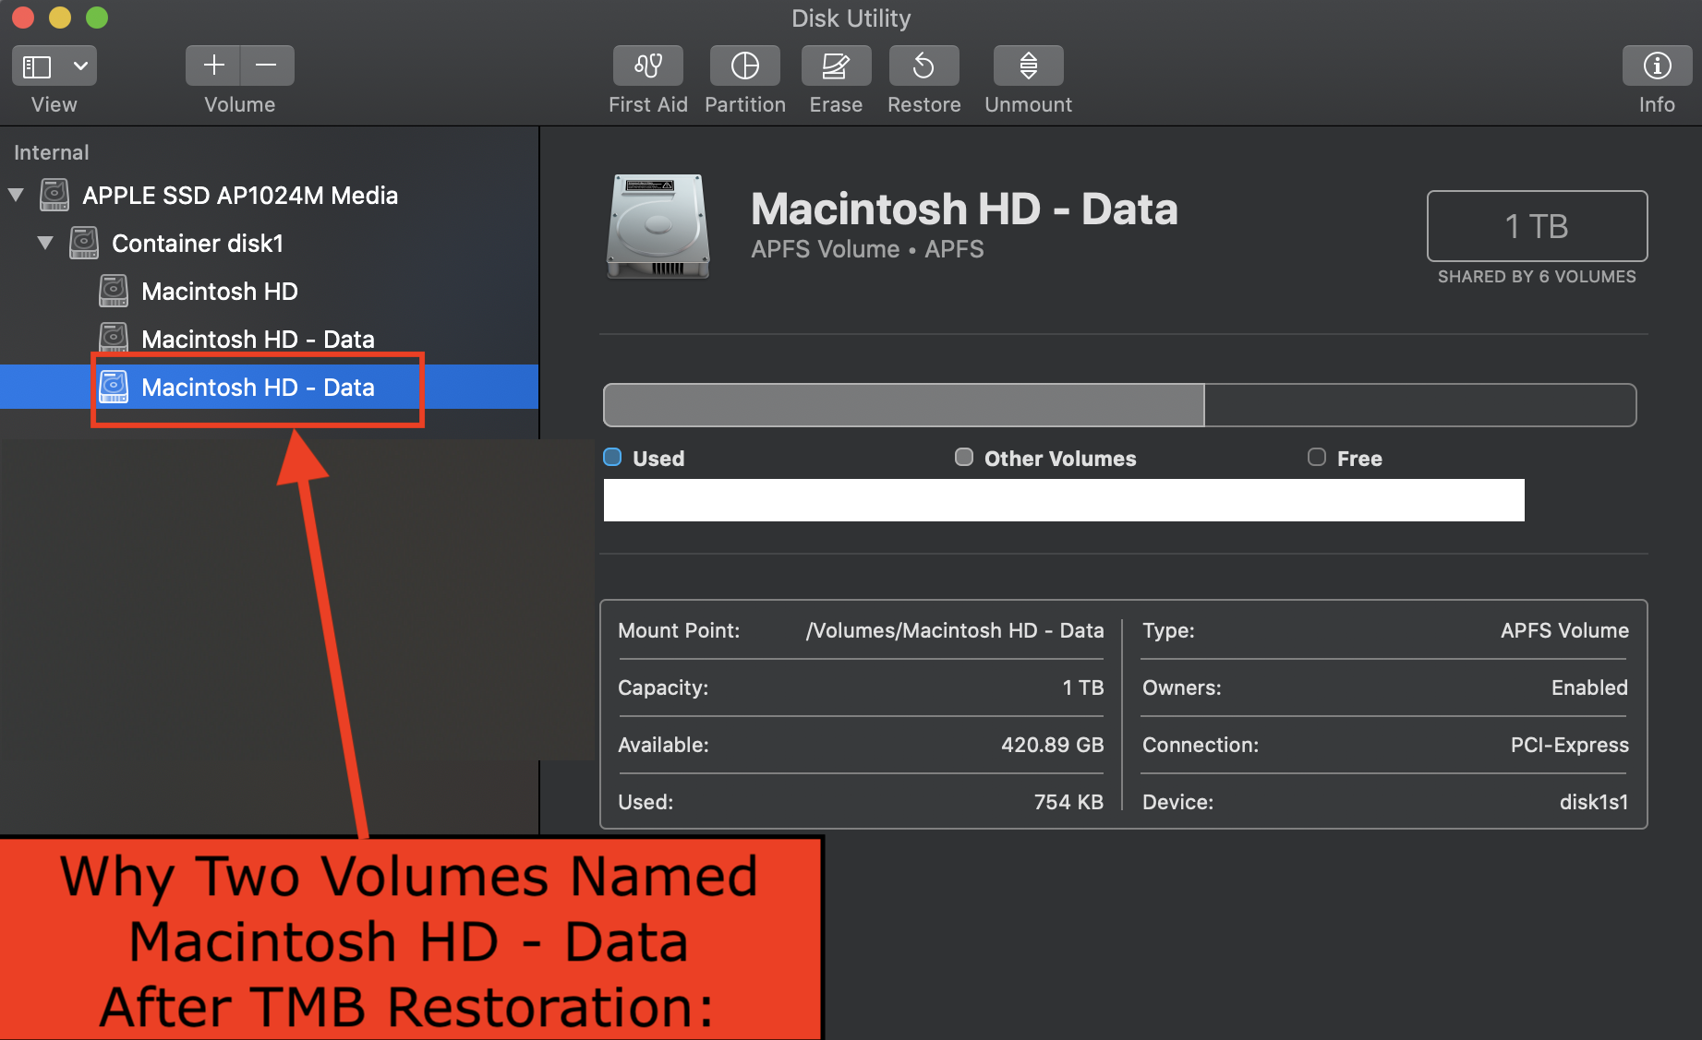Screen dimensions: 1702x1040
Task: Click the Type value APFS Volume
Action: pos(1564,630)
